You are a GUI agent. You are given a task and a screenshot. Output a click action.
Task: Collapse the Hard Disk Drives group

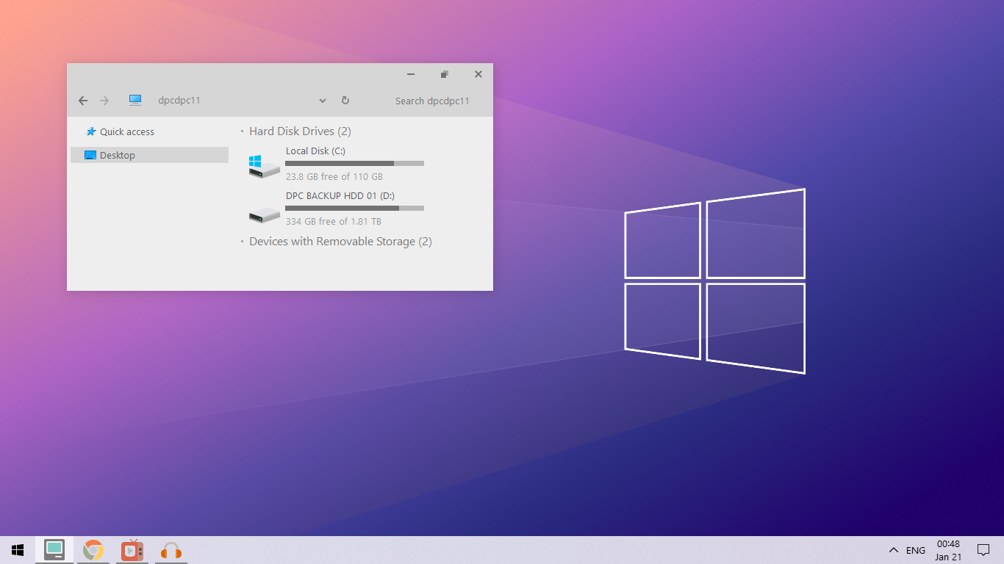(240, 131)
